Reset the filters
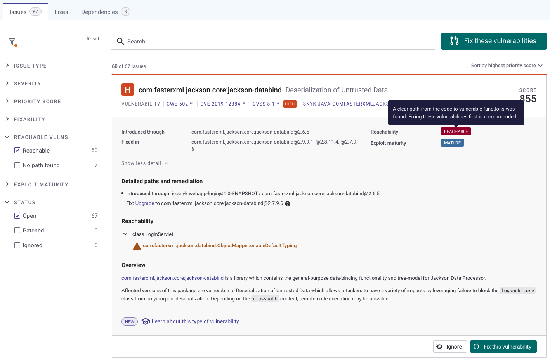The image size is (550, 359). pos(93,39)
